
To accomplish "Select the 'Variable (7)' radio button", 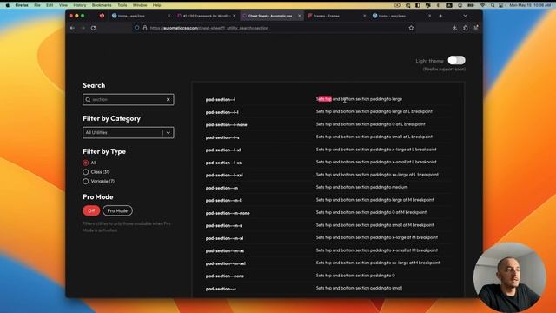I will point(85,182).
